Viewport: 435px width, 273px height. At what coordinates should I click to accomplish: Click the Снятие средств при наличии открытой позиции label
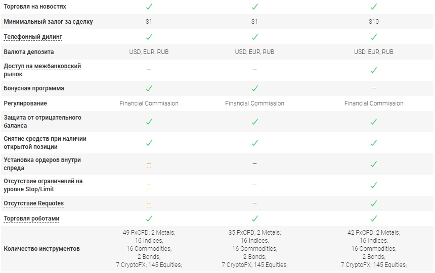coord(45,143)
